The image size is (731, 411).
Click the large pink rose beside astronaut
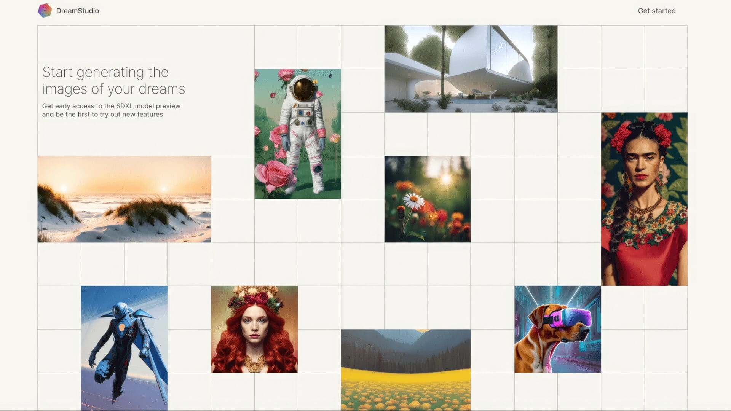click(276, 175)
